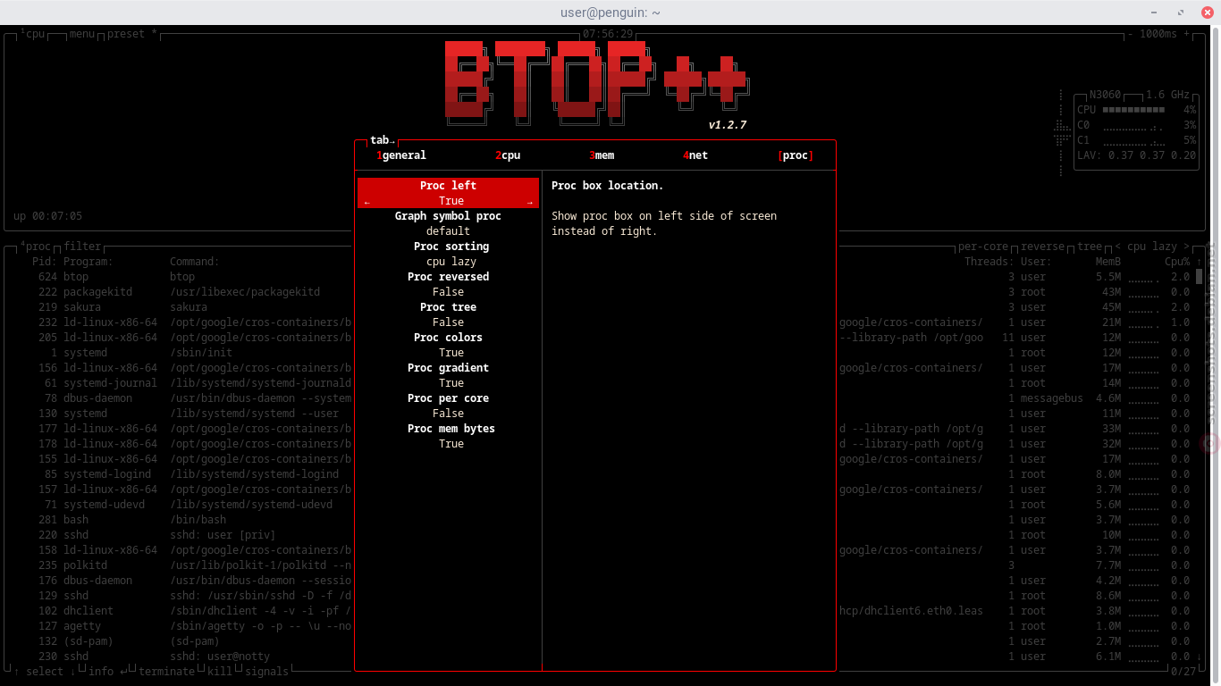Select the Proc mem bytes option

click(x=448, y=436)
